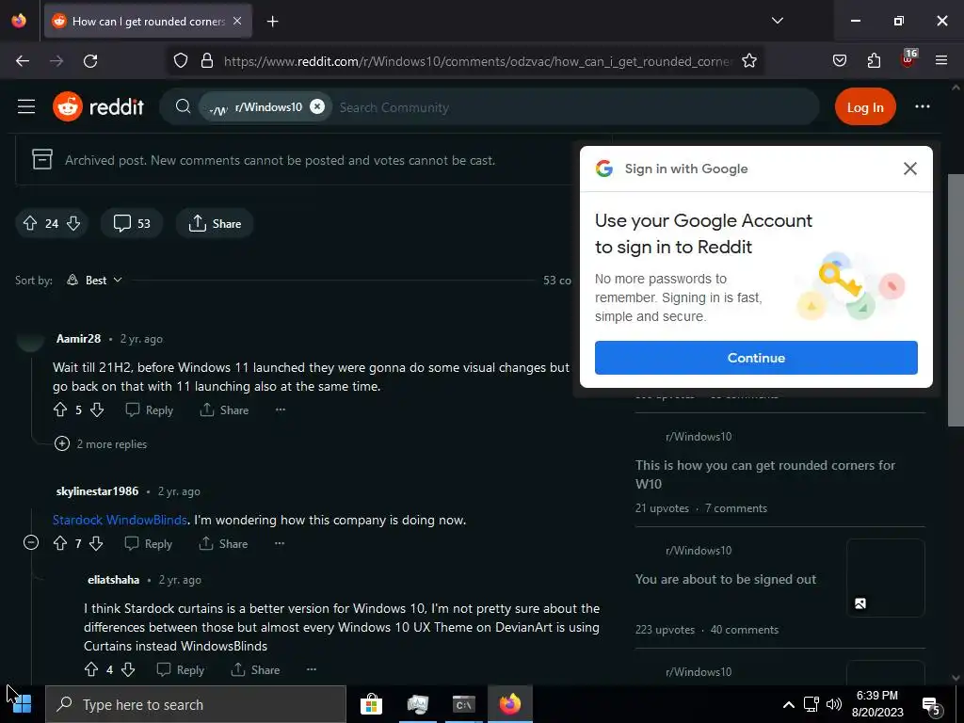Screen dimensions: 964x723
Task: Reload the page in Firefox
Action: [90, 61]
